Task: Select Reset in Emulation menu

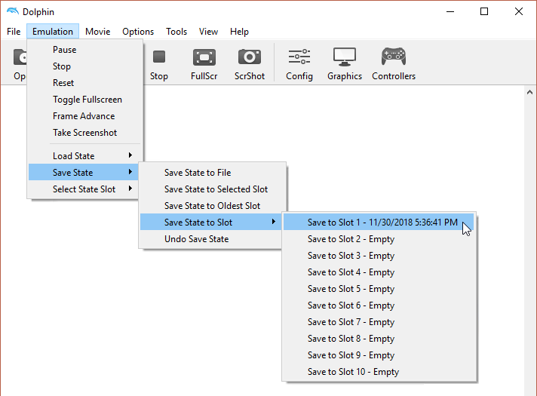Action: pyautogui.click(x=85, y=83)
